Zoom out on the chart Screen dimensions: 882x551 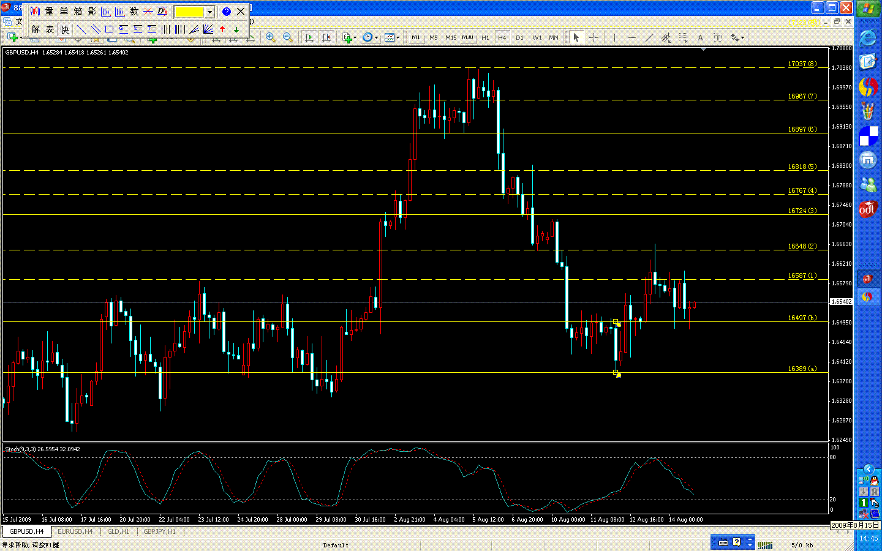(x=287, y=37)
